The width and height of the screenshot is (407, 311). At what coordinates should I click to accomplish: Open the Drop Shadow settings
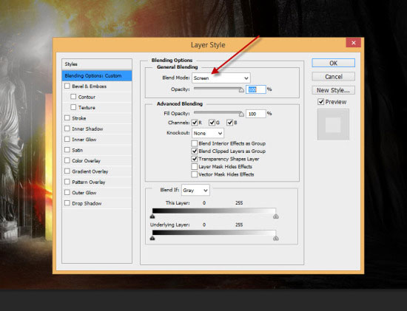(87, 203)
